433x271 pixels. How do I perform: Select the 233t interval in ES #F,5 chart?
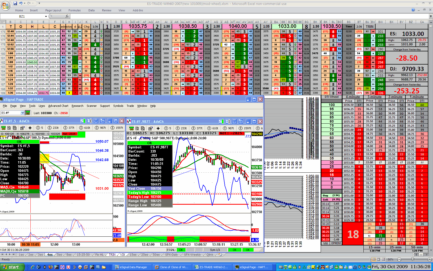[54, 128]
